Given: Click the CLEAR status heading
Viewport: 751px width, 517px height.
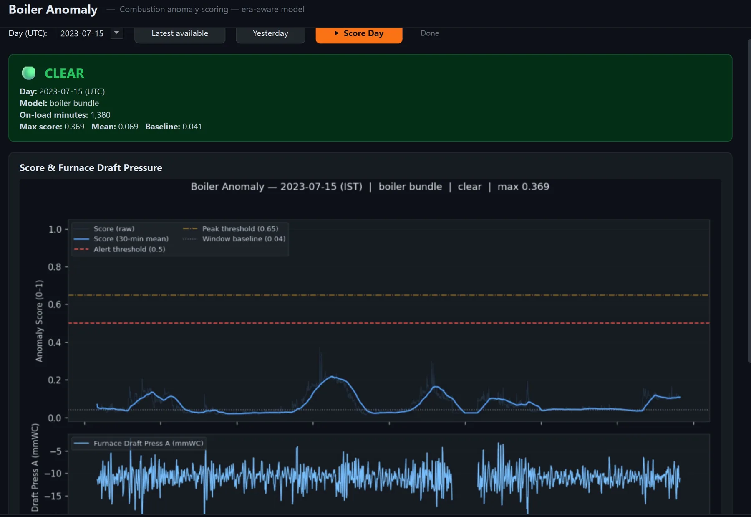Looking at the screenshot, I should tap(64, 73).
